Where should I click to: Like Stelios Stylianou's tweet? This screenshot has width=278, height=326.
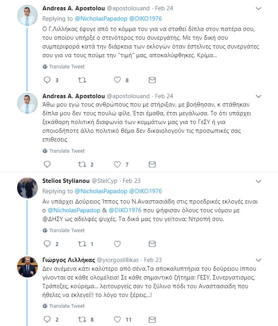click(x=117, y=244)
